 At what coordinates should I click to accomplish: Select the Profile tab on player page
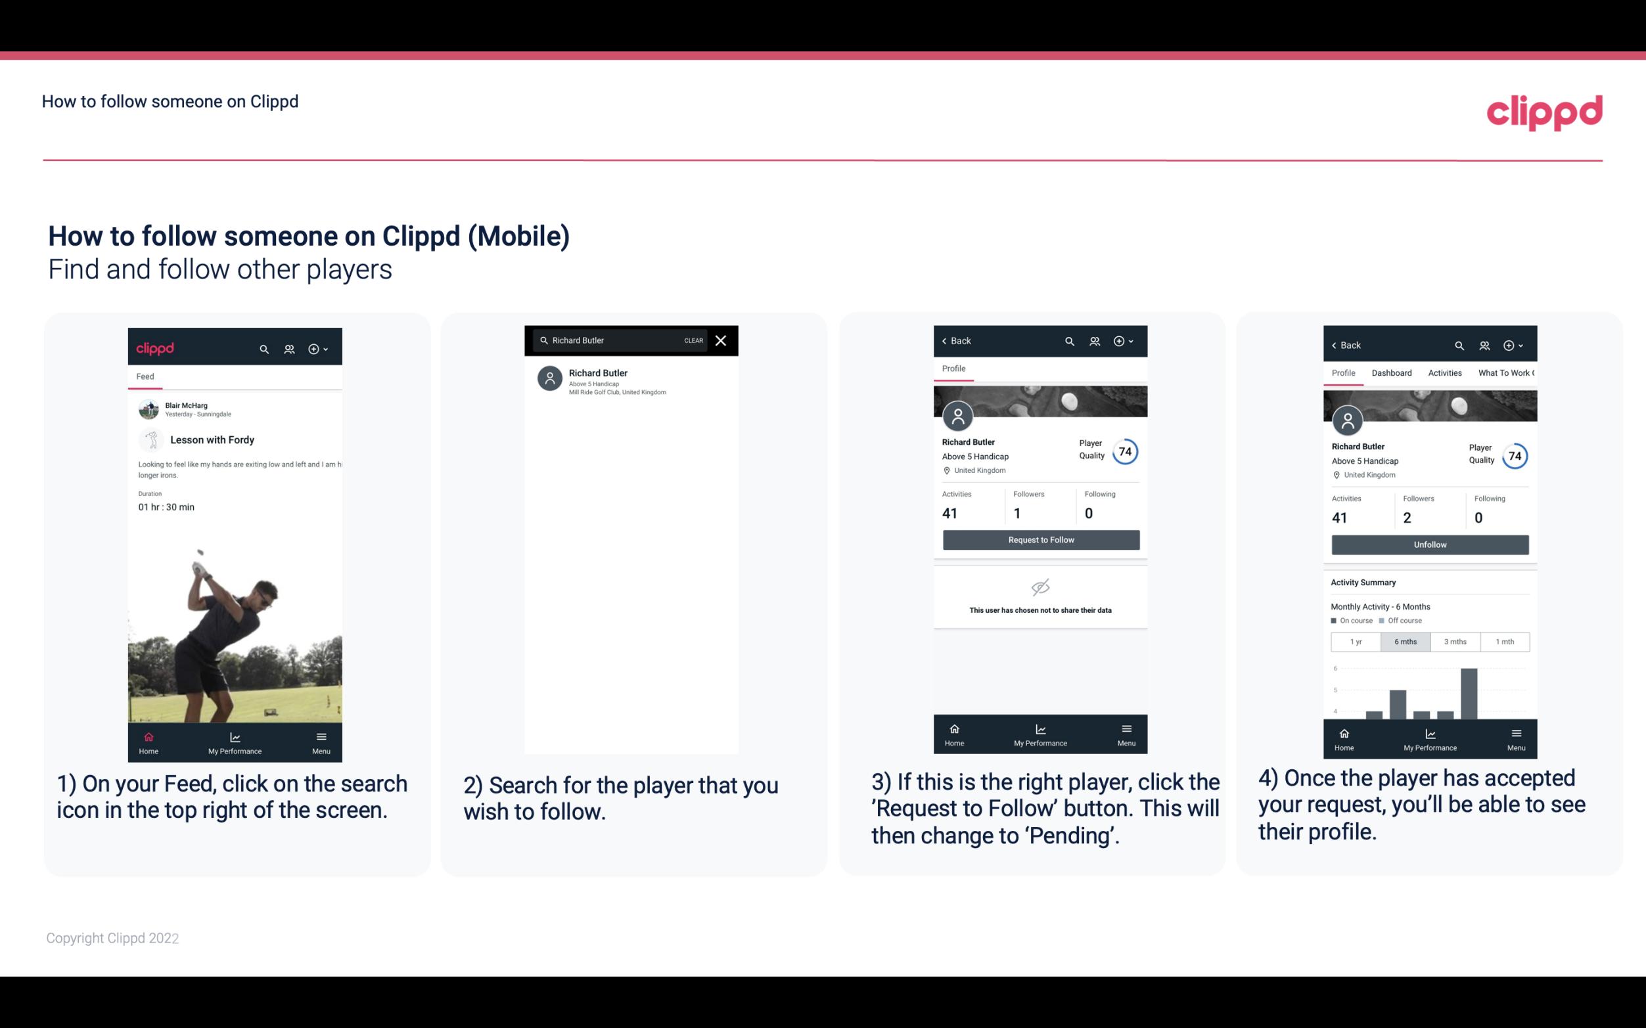coord(955,369)
